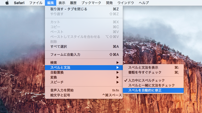Screen dimensions: 202x113
Task: Choose 書類を今すぐチェック
Action: 153,72
